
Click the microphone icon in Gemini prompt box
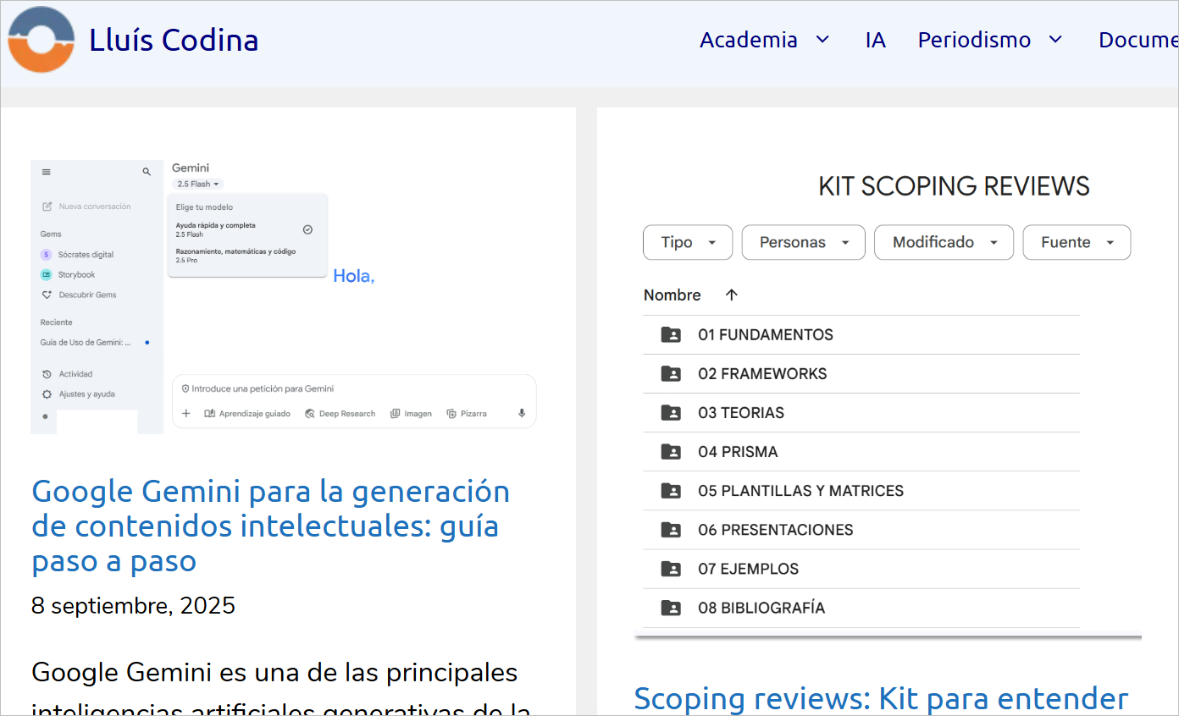tap(522, 413)
